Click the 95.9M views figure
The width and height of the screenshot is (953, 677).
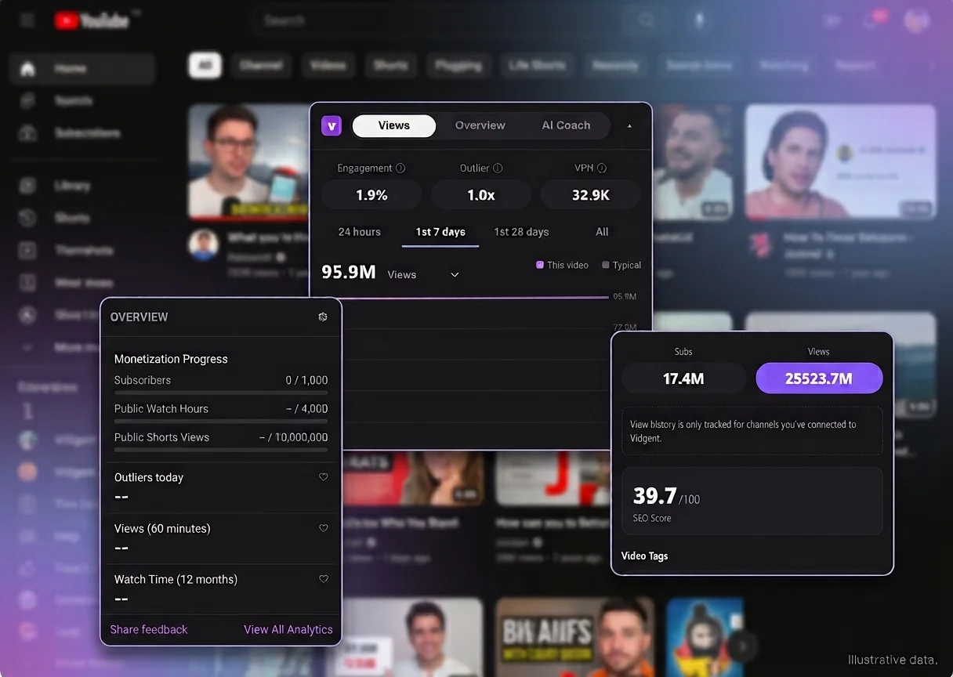[349, 272]
